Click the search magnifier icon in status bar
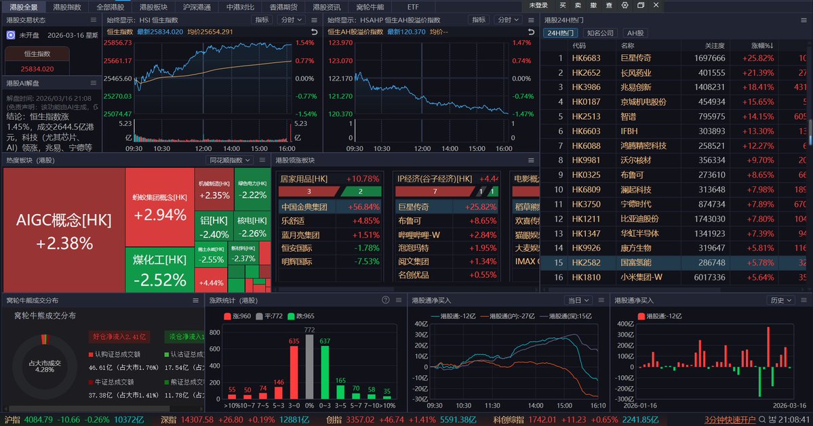The height and width of the screenshot is (426, 813). [762, 420]
